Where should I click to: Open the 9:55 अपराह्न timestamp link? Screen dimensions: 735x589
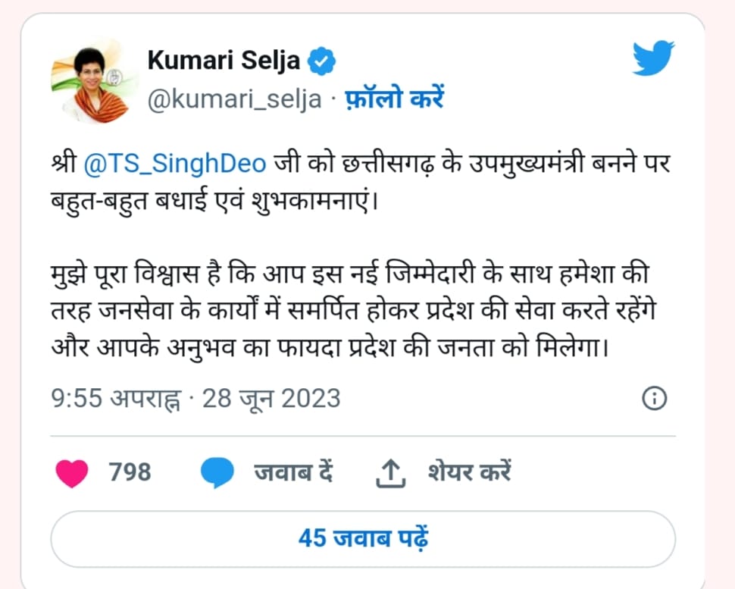tap(115, 399)
